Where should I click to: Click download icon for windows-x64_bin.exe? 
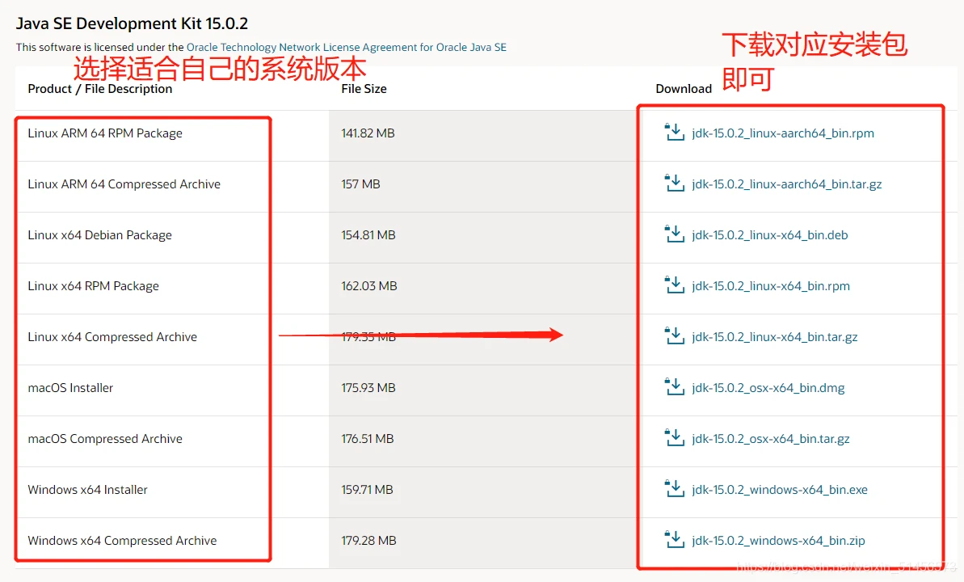[675, 489]
